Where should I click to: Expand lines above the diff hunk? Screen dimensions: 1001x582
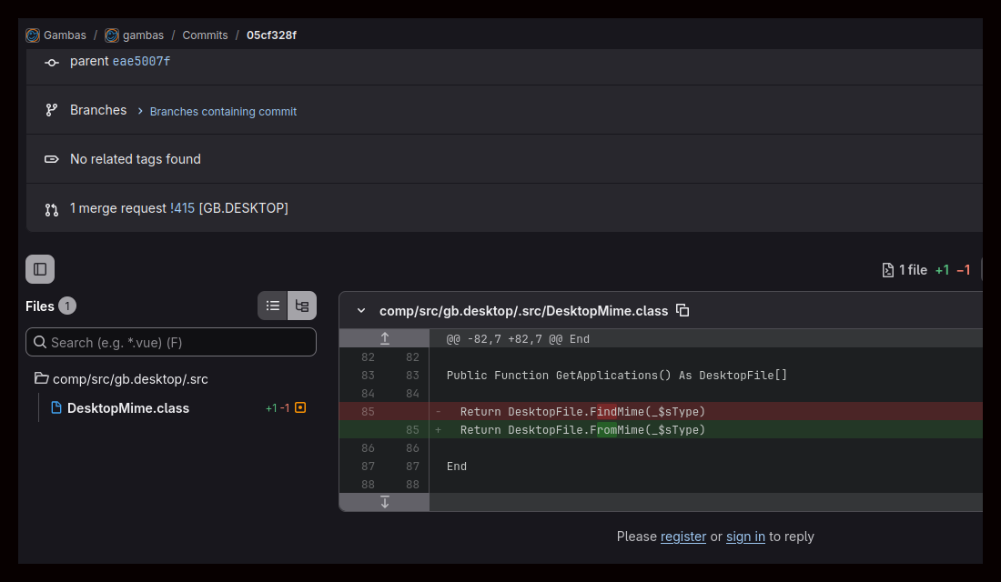(384, 338)
